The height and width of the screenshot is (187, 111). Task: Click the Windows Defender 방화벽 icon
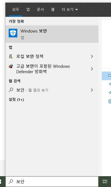11,66
